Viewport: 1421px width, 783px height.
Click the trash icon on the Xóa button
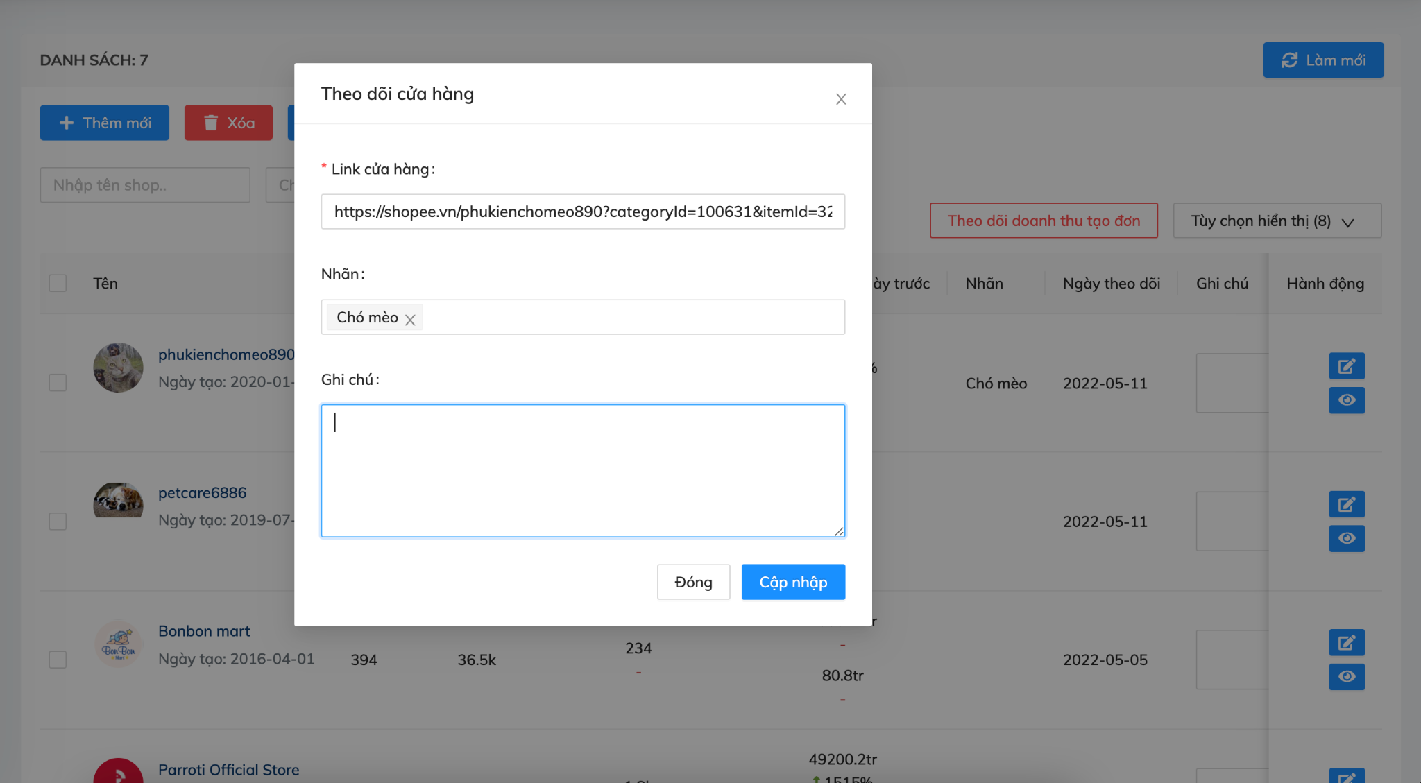[x=212, y=123]
